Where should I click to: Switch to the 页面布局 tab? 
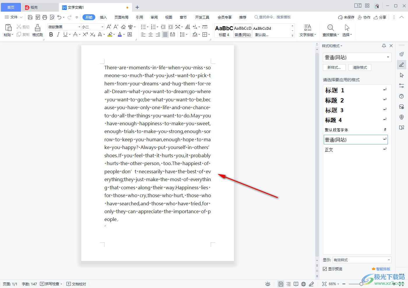point(122,17)
